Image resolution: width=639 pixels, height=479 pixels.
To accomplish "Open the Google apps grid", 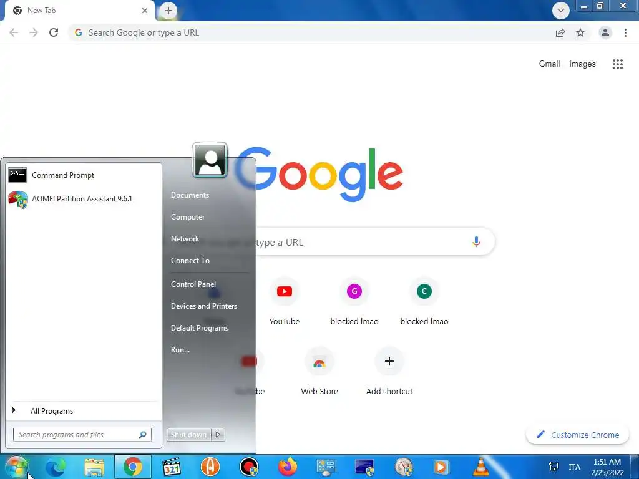I will pyautogui.click(x=618, y=64).
